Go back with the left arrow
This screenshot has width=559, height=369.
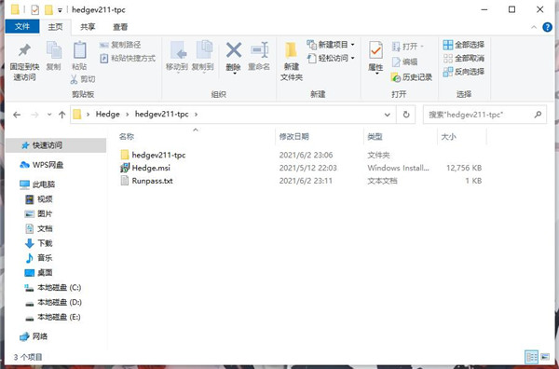tap(17, 115)
